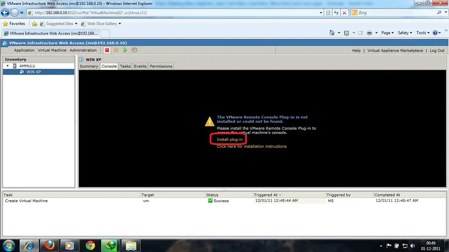Click the Compatibility View icon in address bar
The height and width of the screenshot is (252, 449).
click(x=328, y=13)
